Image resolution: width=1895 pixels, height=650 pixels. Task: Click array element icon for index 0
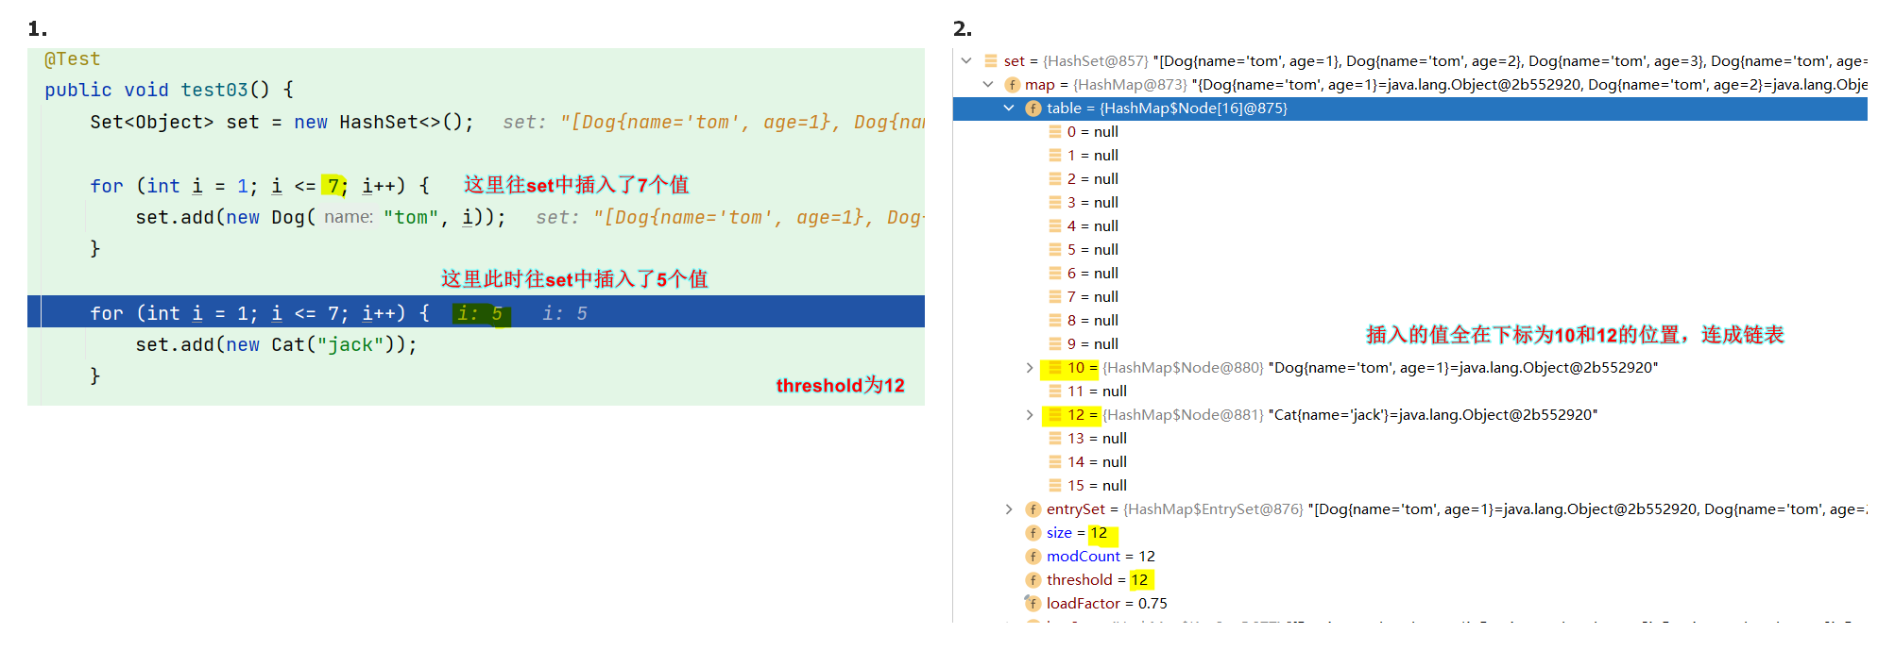tap(1055, 131)
